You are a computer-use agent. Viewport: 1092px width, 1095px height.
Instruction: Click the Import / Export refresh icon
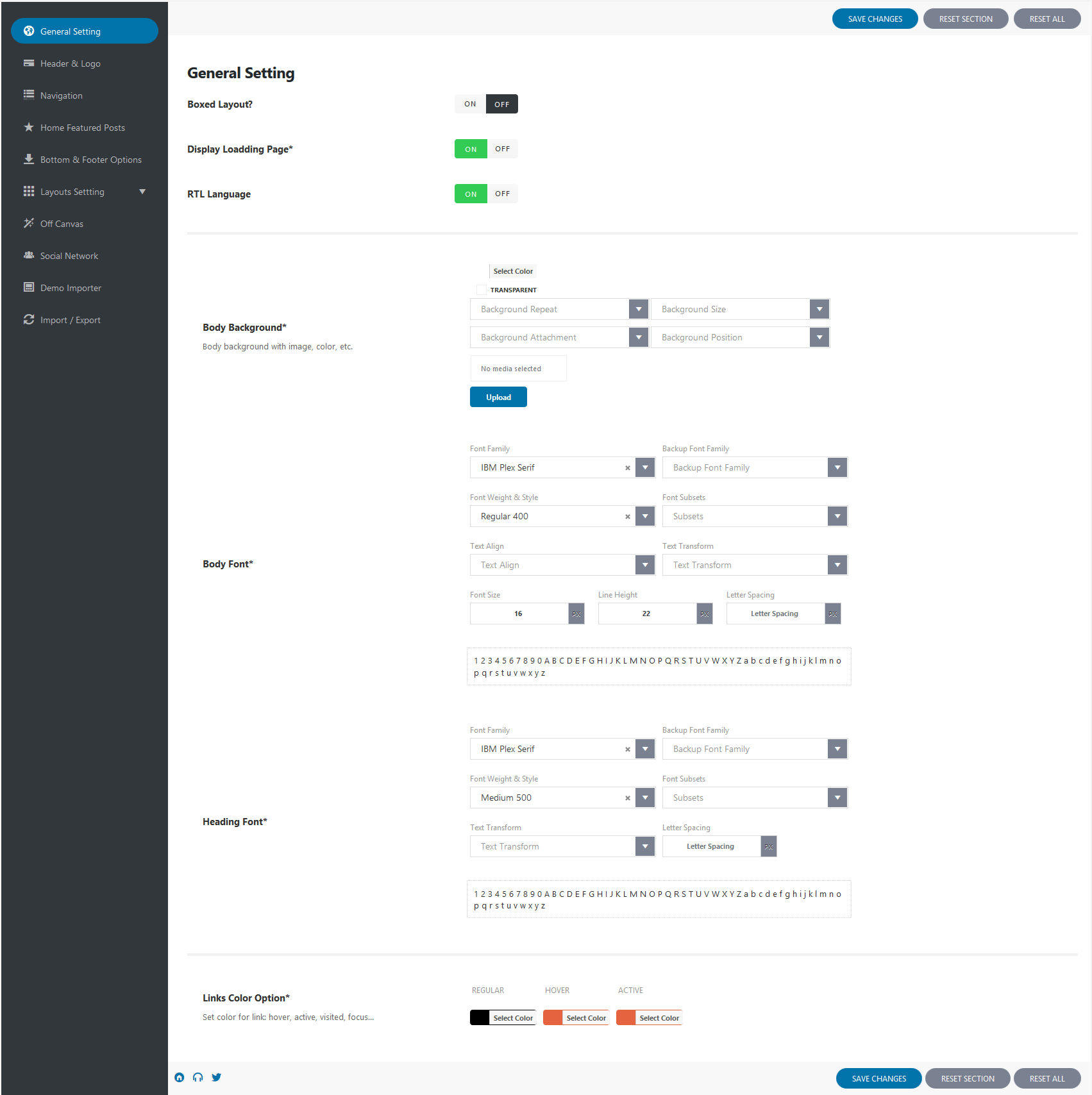coord(29,319)
